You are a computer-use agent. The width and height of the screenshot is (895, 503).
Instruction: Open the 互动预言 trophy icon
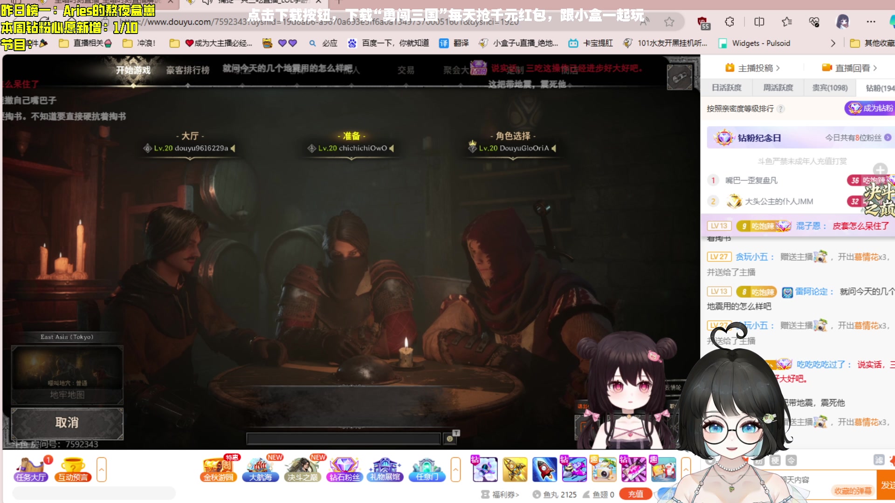[x=73, y=469]
